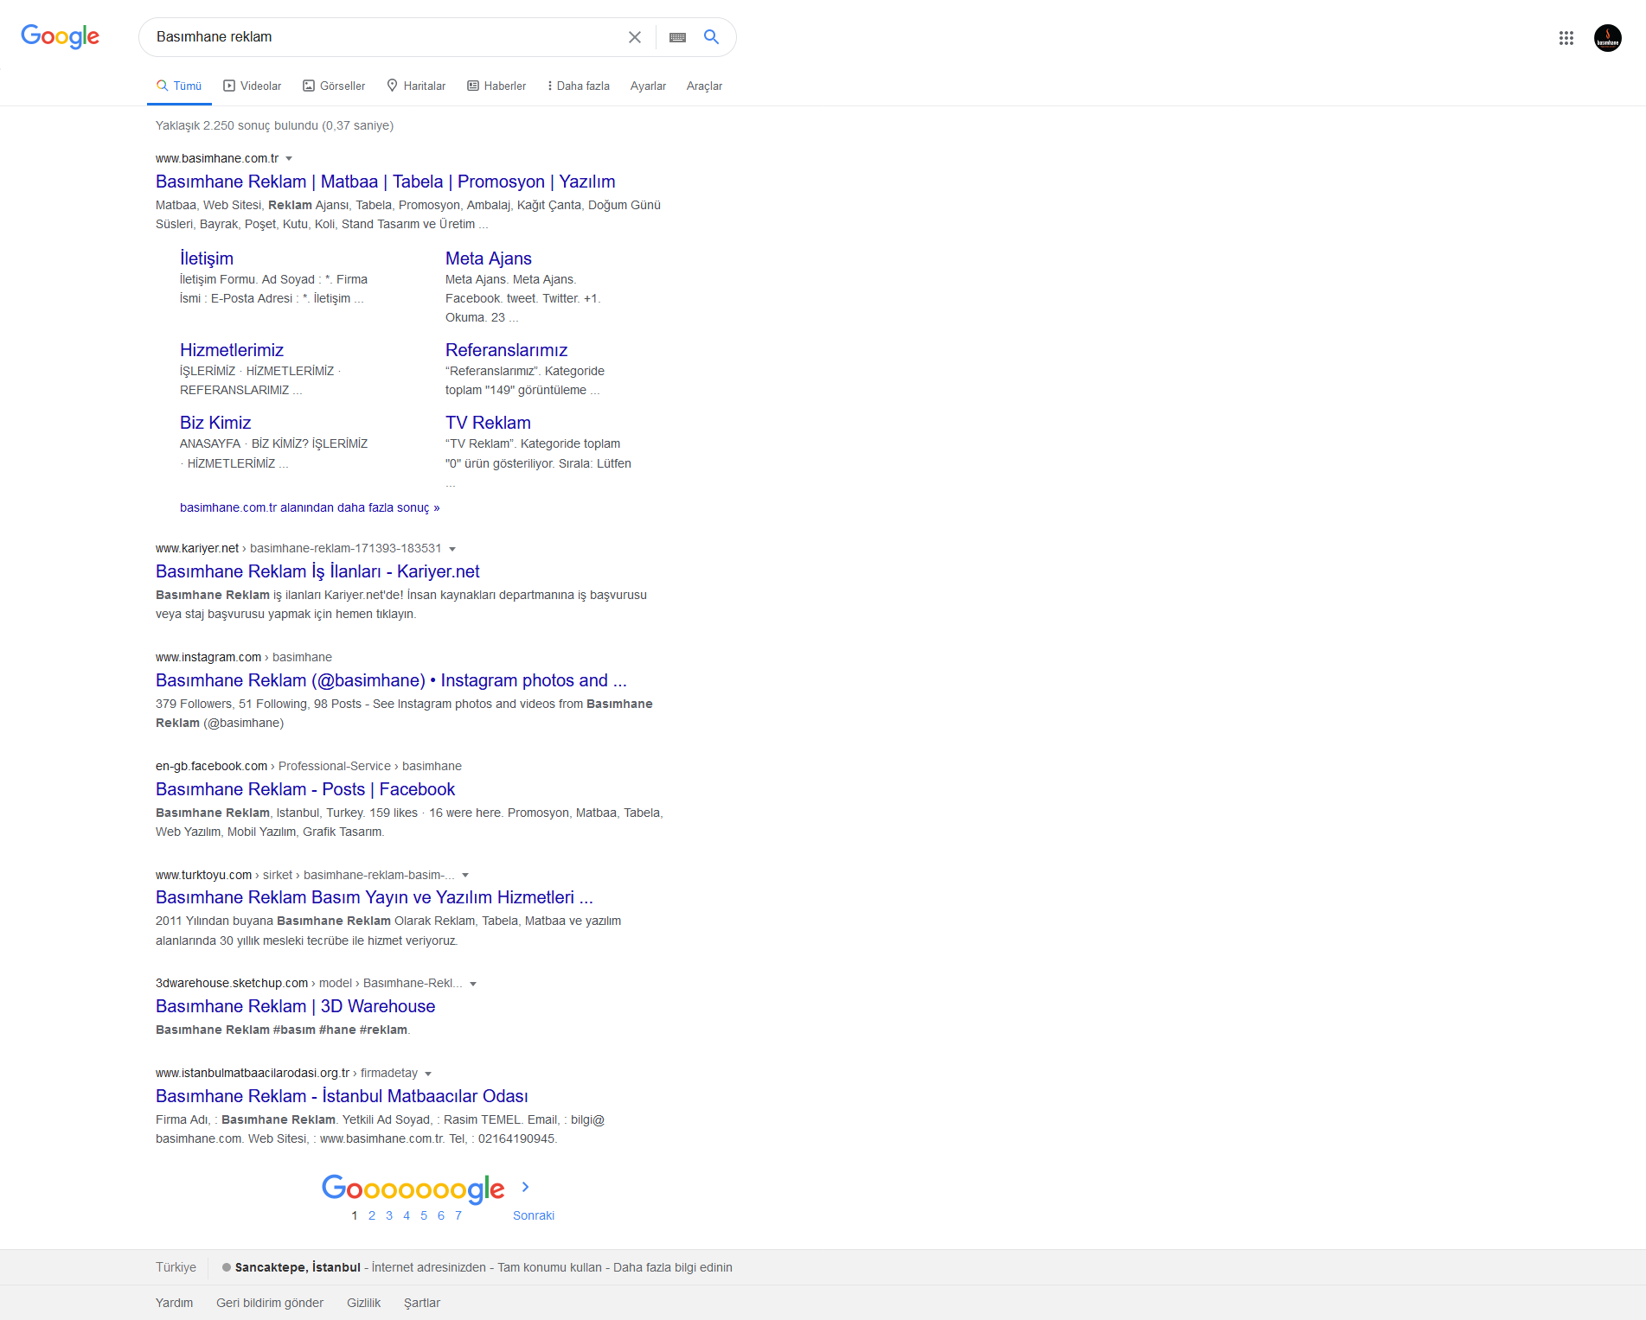Viewport: 1646px width, 1320px height.
Task: Click the Goooooooogle pagination logo
Action: click(x=413, y=1189)
